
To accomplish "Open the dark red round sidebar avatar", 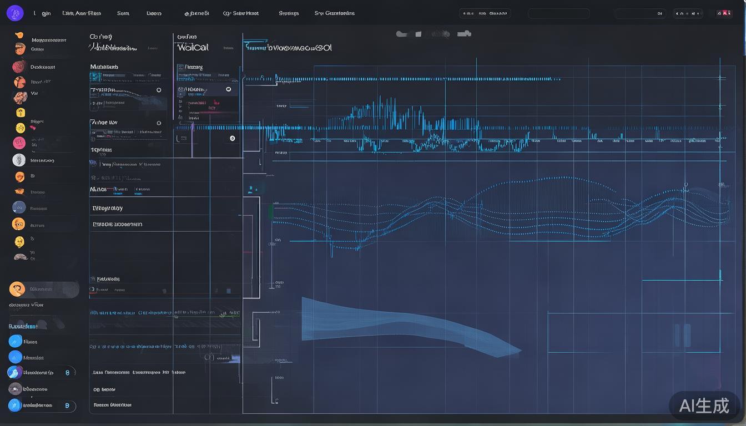I will pos(19,67).
